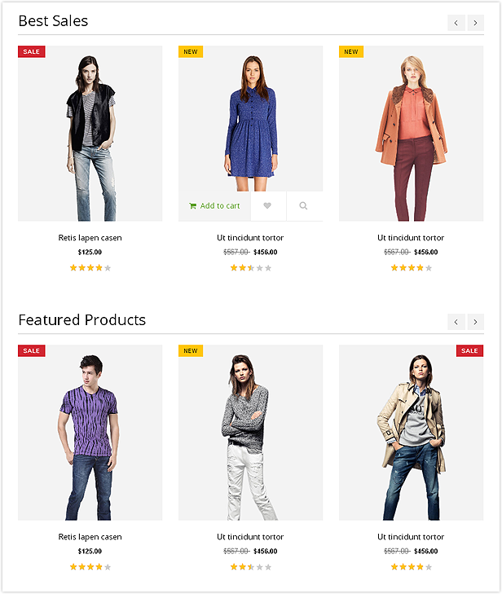Open Retis lapen casen link in Best Sales
This screenshot has width=502, height=594.
click(x=90, y=238)
